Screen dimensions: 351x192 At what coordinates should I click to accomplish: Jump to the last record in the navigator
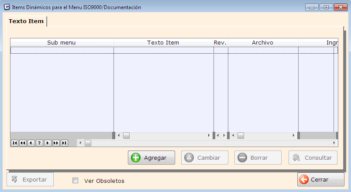pos(64,143)
